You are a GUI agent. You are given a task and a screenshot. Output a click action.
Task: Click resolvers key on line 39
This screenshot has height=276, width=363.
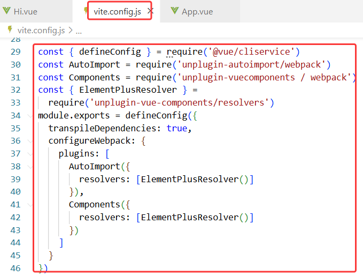(102, 179)
